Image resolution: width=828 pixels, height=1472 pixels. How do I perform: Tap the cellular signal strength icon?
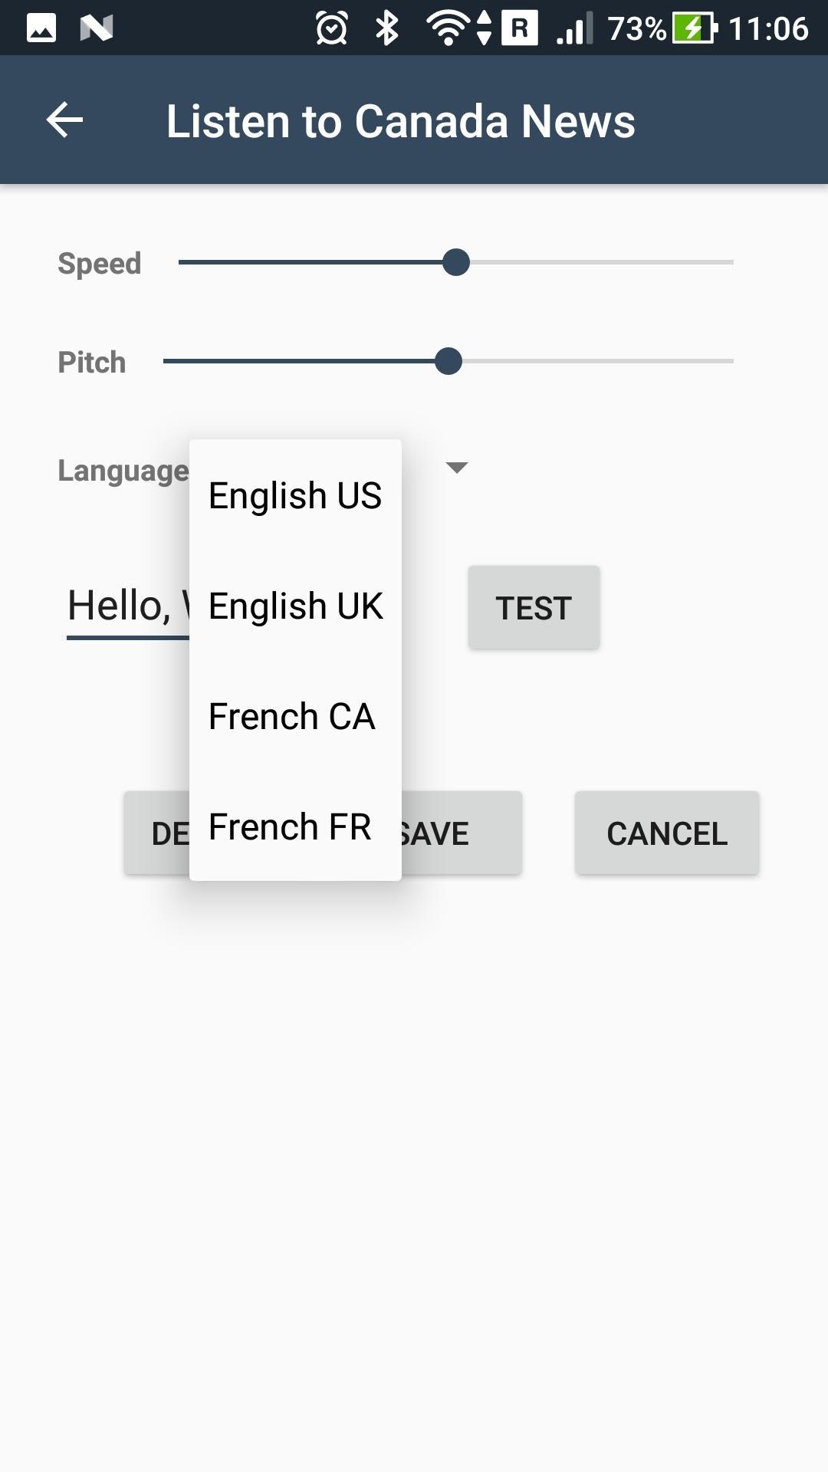pyautogui.click(x=575, y=29)
